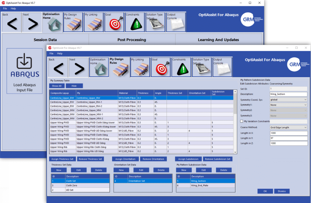Select Centreline_Upper_MW-1 ply row
Image resolution: width=311 pixels, height=203 pixels.
(x=142, y=114)
